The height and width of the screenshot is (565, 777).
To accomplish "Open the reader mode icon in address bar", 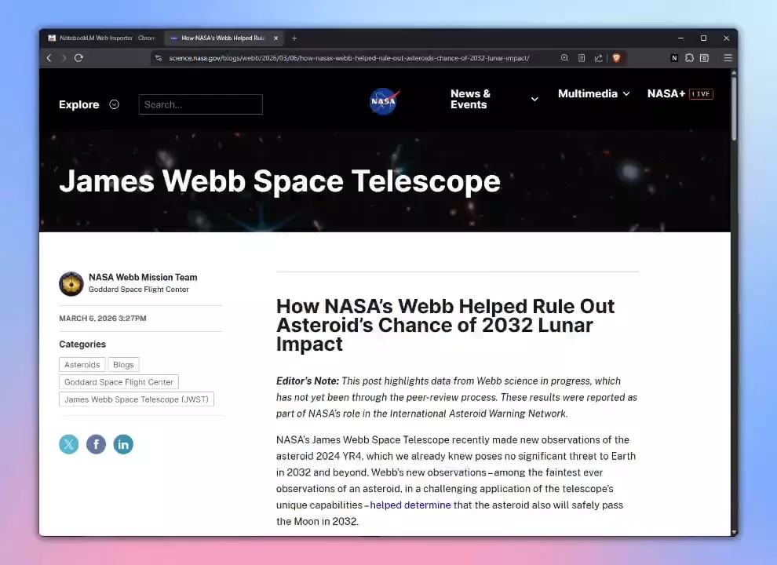I will pos(582,58).
